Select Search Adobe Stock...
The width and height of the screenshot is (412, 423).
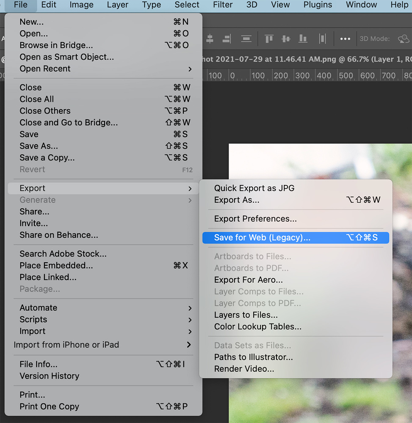[103, 254]
